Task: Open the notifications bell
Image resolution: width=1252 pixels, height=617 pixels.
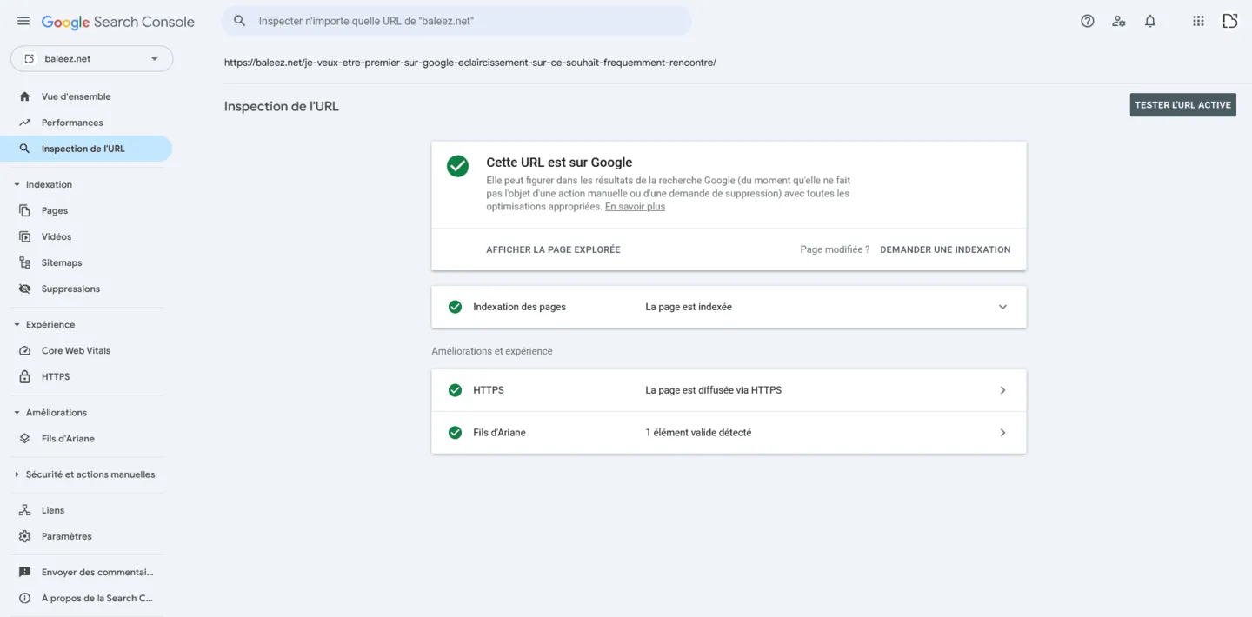Action: [x=1149, y=20]
